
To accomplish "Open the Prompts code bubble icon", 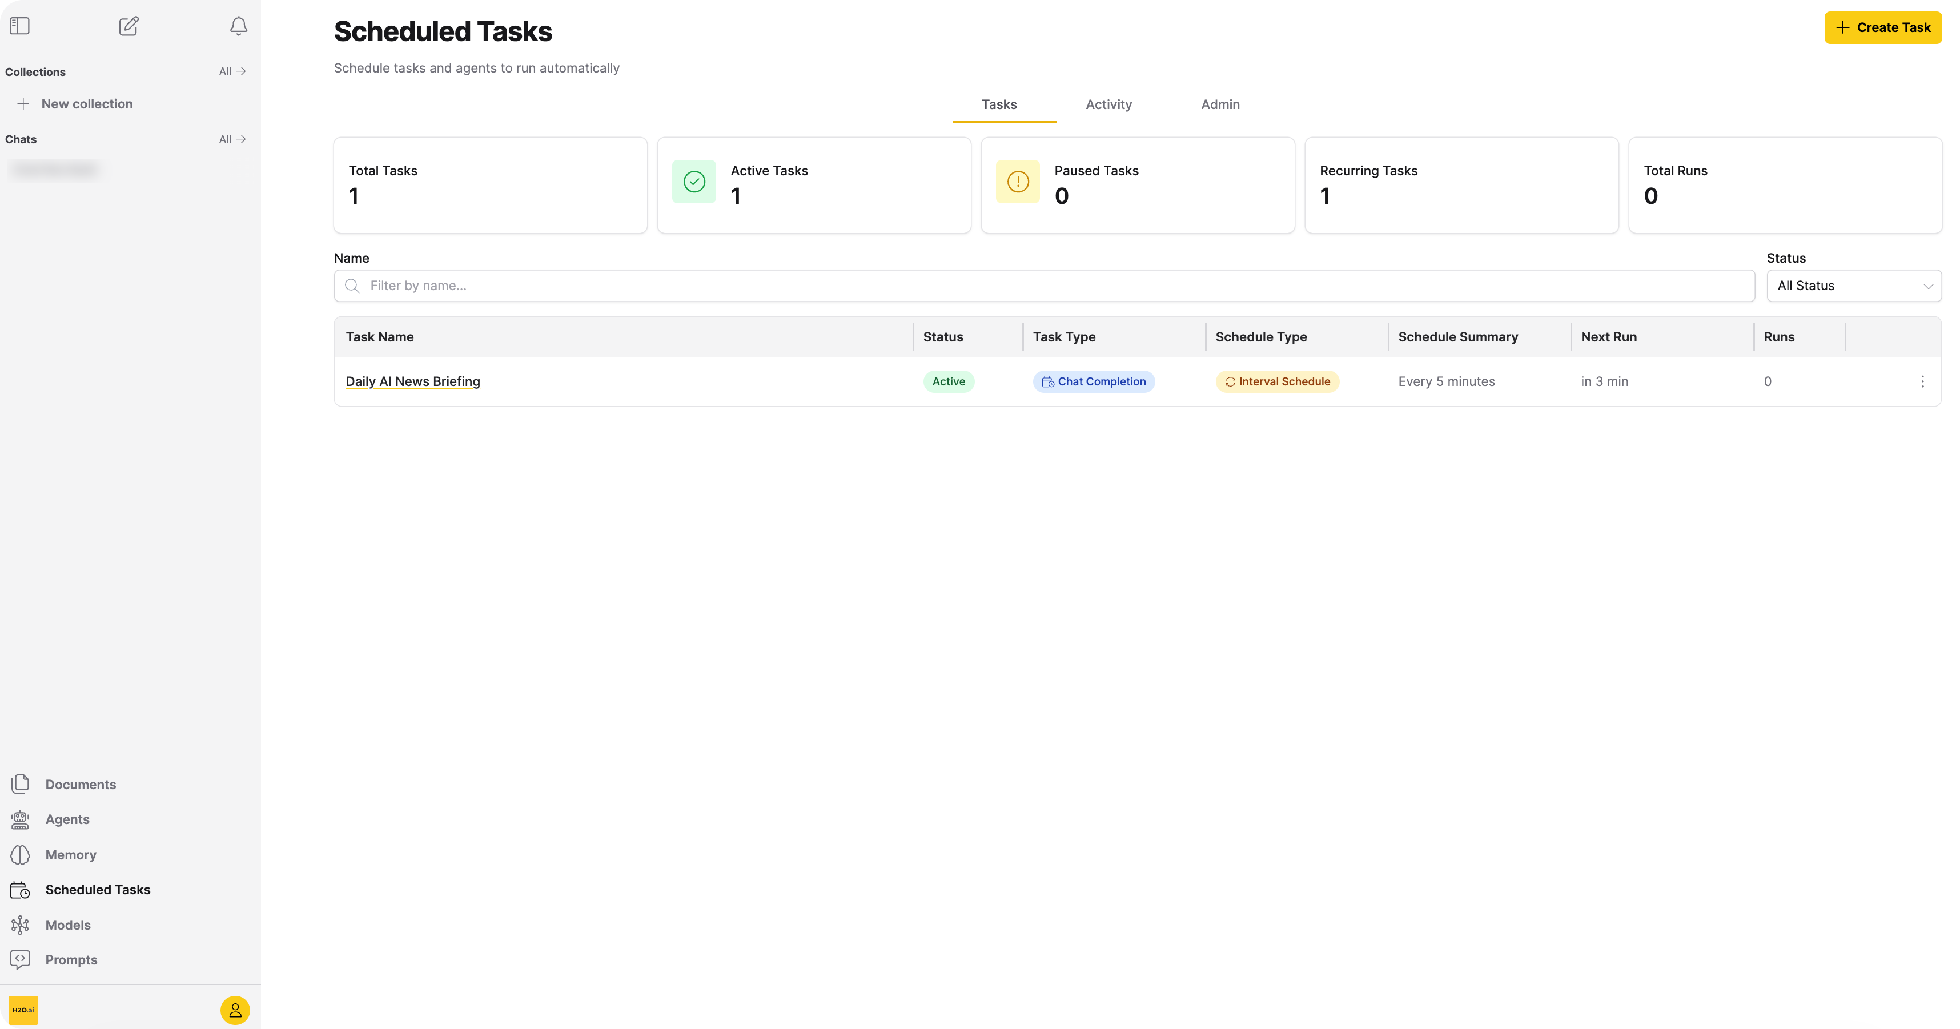I will [x=21, y=960].
